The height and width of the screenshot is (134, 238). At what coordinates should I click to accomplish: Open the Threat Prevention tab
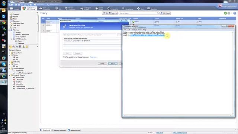70,9
